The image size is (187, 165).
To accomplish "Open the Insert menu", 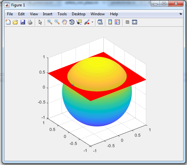I will click(48, 14).
